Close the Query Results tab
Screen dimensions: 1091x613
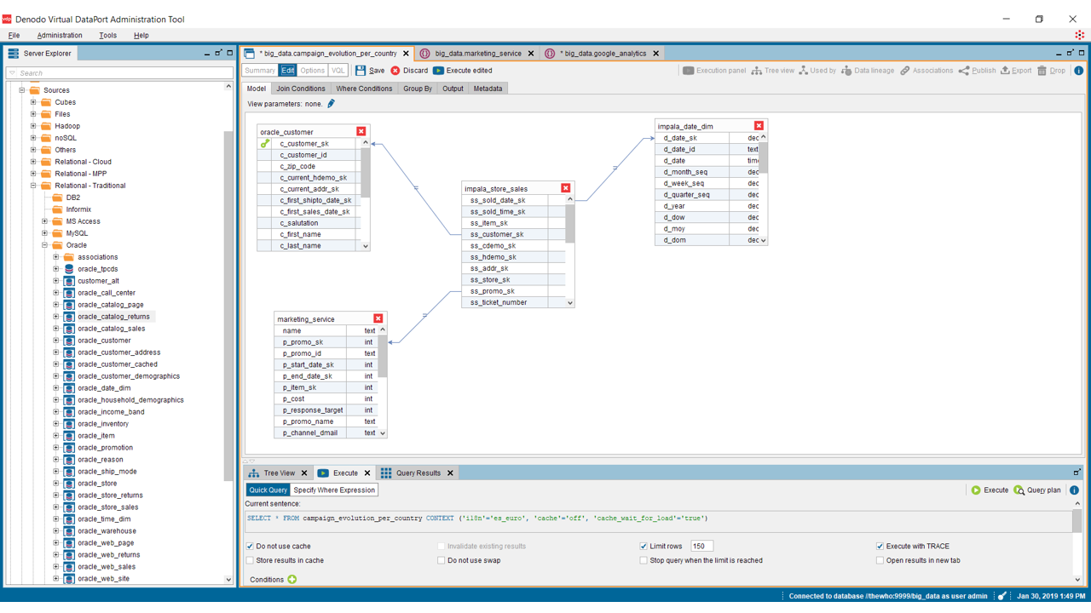click(x=451, y=473)
